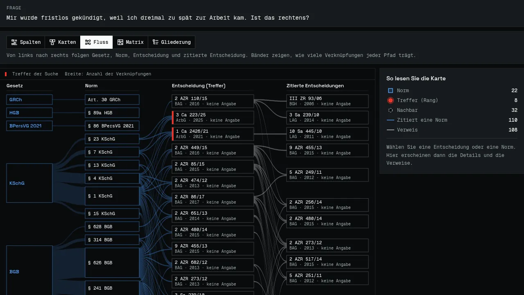Click the Karten view icon

(52, 42)
